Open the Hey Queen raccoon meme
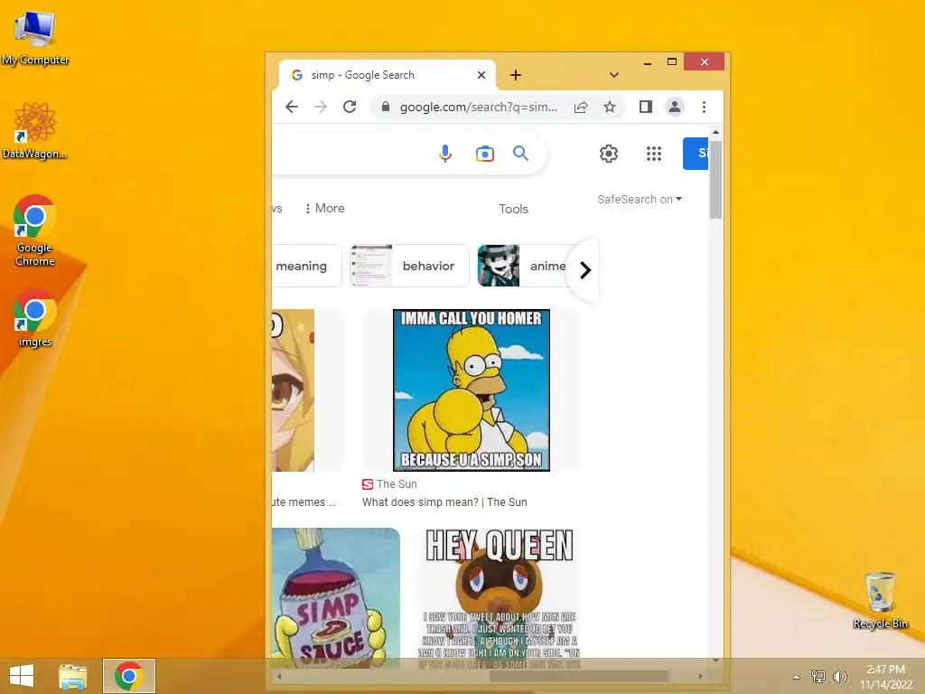This screenshot has width=925, height=694. click(499, 598)
